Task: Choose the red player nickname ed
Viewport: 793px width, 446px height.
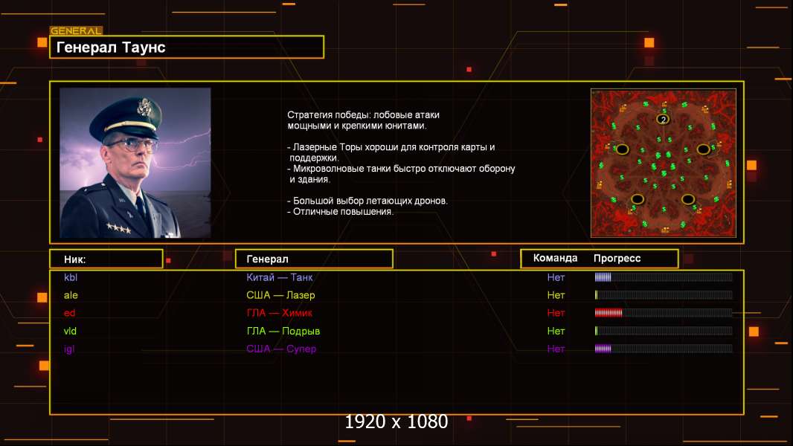Action: click(69, 313)
